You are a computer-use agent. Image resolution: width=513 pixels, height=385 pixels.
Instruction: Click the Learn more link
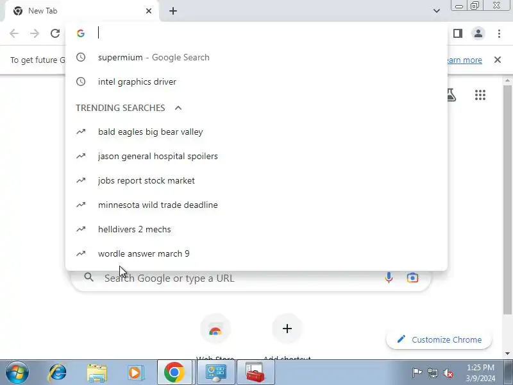pos(464,60)
